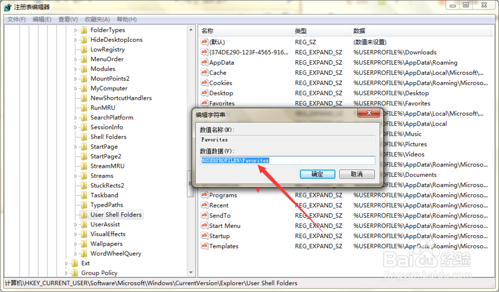Click the Group Policy folder icon
Image resolution: width=499 pixels, height=292 pixels.
pyautogui.click(x=75, y=273)
